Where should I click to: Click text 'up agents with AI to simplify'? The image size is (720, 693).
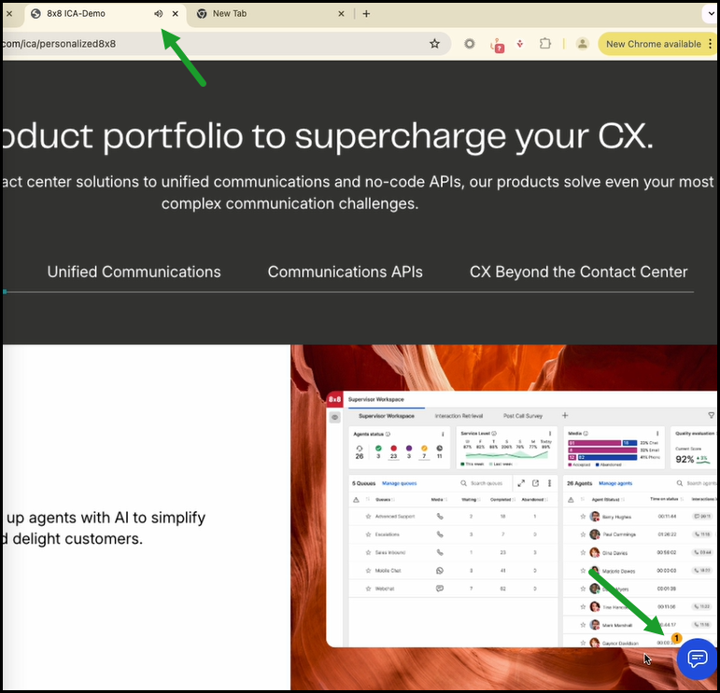pyautogui.click(x=106, y=518)
